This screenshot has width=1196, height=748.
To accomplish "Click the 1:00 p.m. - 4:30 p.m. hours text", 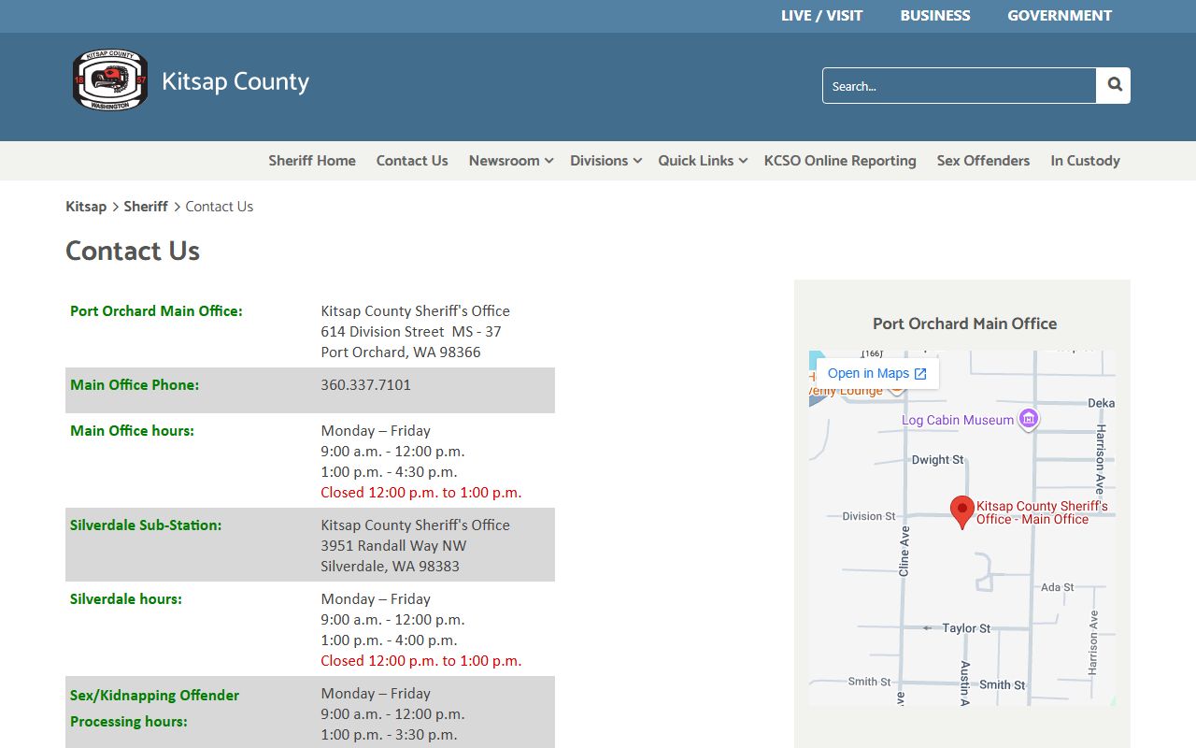I will pos(389,471).
